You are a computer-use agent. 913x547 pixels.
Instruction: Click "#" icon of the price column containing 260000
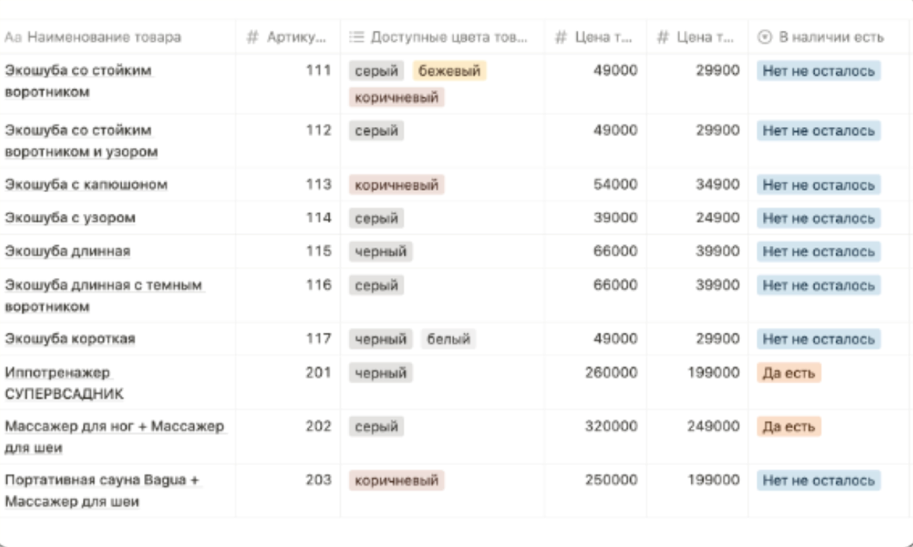pos(561,37)
